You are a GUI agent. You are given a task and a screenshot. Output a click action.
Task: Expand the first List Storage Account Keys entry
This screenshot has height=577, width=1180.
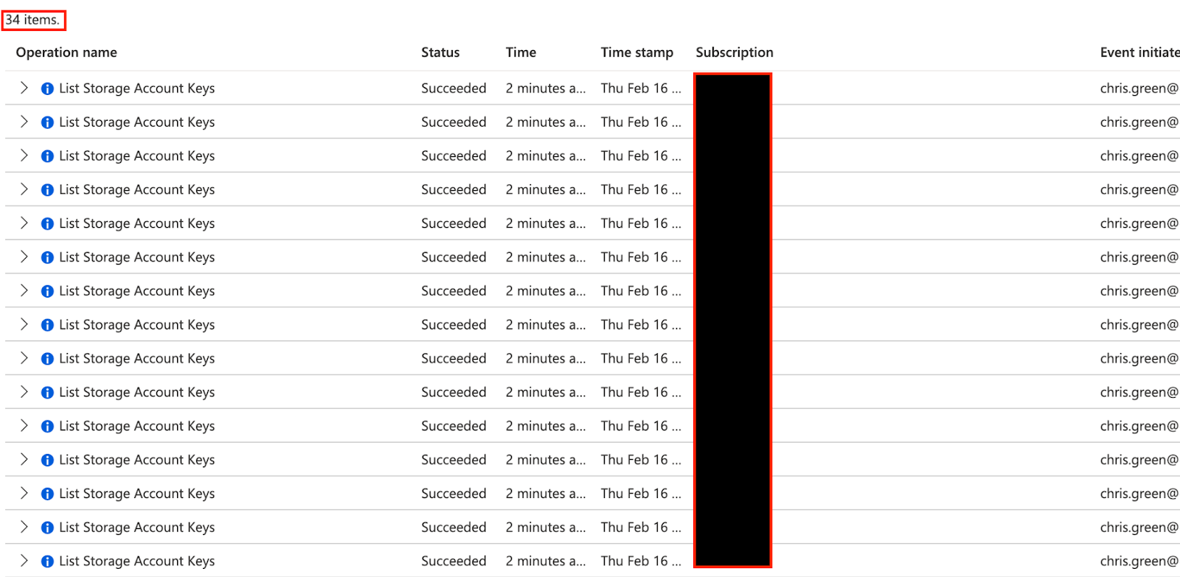point(23,88)
